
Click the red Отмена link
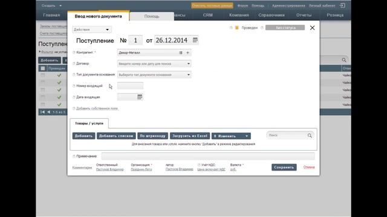click(x=309, y=167)
